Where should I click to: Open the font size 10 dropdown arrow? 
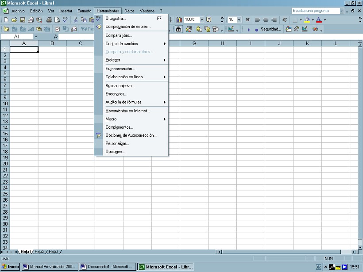pos(239,20)
